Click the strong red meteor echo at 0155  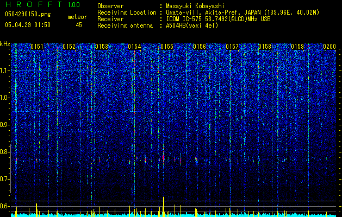coord(163,157)
